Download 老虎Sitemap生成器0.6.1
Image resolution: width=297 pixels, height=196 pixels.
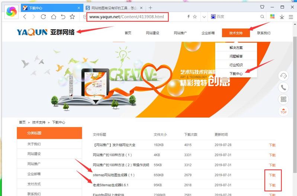[272, 185]
